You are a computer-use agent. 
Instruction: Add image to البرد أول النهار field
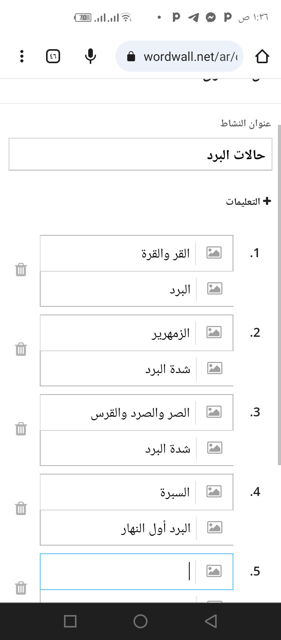(214, 528)
